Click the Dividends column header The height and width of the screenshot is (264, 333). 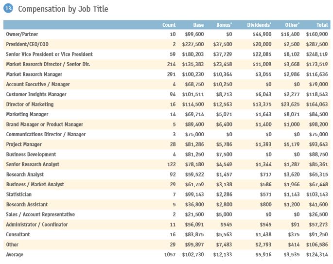pos(259,25)
